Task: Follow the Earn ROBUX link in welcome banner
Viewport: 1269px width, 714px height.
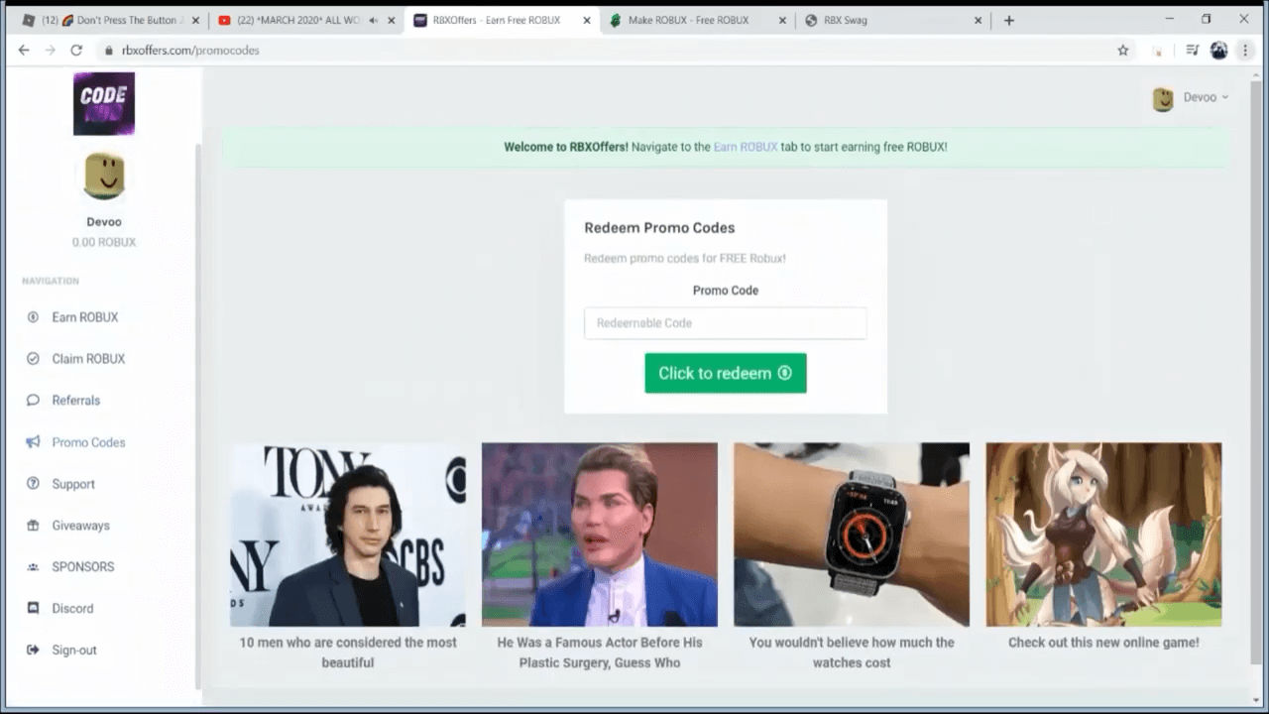Action: [746, 147]
